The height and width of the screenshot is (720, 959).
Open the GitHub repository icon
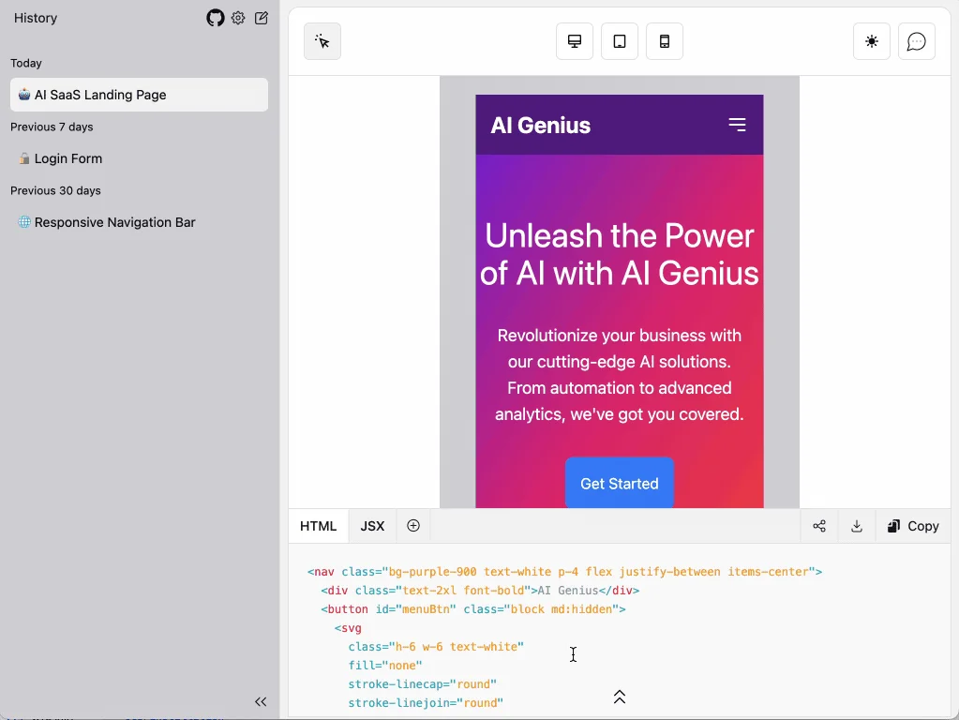[215, 18]
